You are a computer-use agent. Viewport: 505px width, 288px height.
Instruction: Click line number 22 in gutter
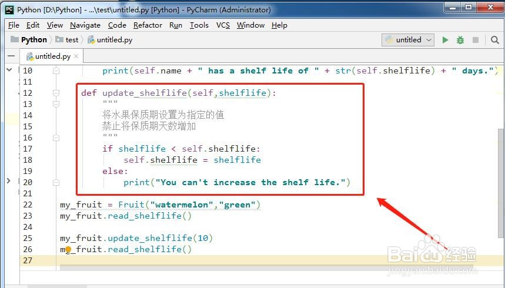point(28,205)
